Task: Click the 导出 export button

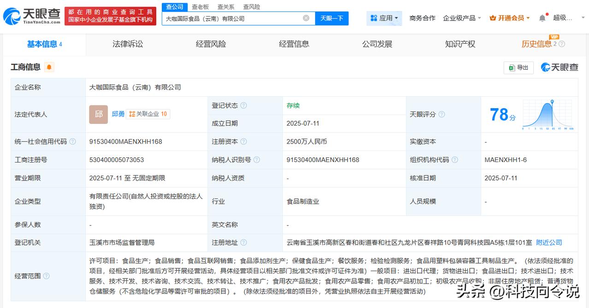Action: click(518, 68)
